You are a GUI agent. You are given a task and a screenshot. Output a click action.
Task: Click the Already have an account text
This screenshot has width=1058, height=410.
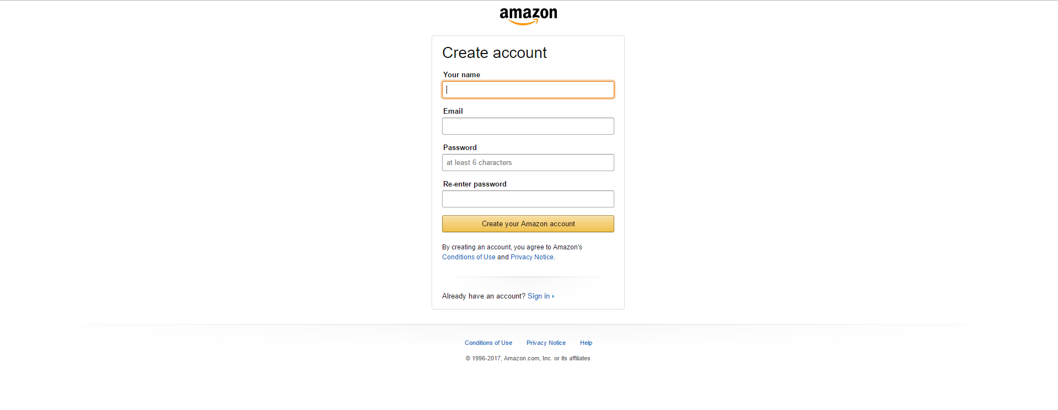(483, 296)
